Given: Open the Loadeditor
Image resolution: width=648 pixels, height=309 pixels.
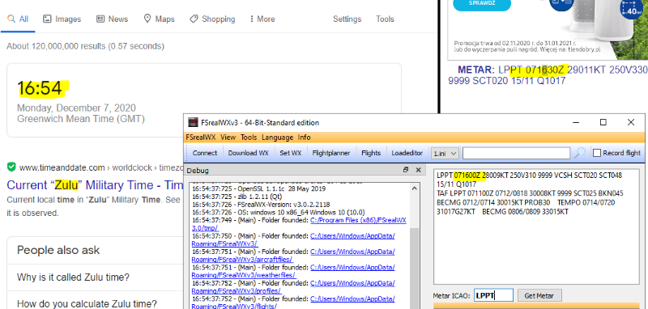Looking at the screenshot, I should pos(407,153).
